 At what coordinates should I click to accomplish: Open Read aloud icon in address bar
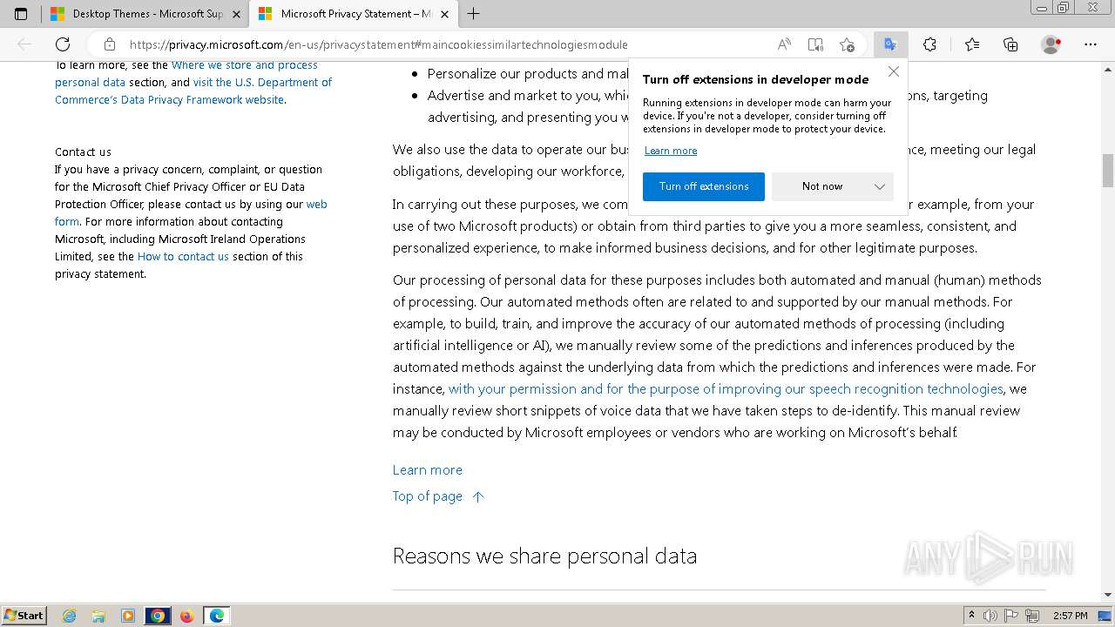pyautogui.click(x=785, y=44)
